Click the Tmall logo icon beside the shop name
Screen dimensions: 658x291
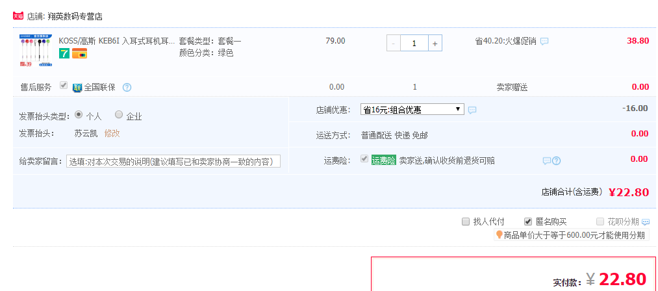click(18, 16)
